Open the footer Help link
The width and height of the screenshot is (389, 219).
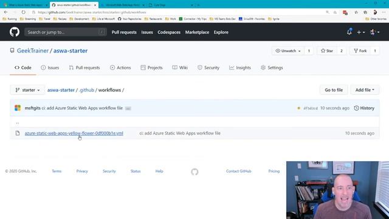pyautogui.click(x=159, y=171)
